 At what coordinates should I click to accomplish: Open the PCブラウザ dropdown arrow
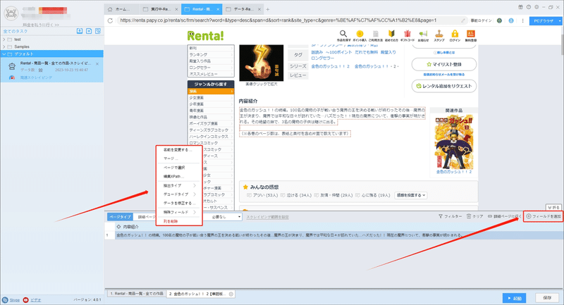tap(560, 21)
